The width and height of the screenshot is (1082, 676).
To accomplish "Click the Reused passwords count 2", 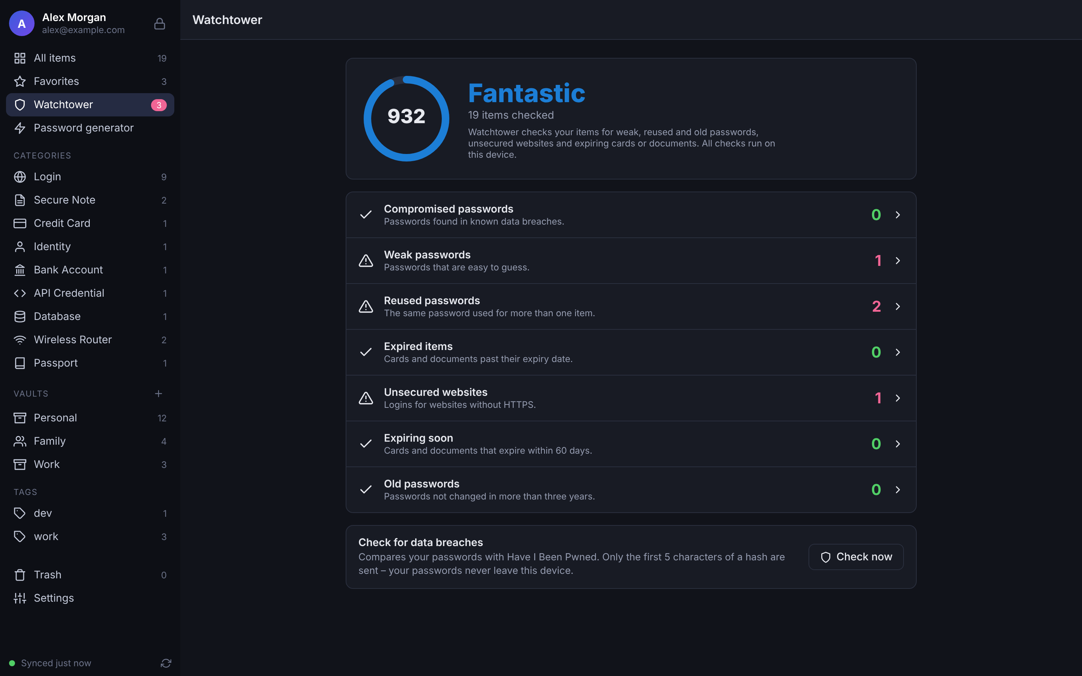I will (x=876, y=306).
